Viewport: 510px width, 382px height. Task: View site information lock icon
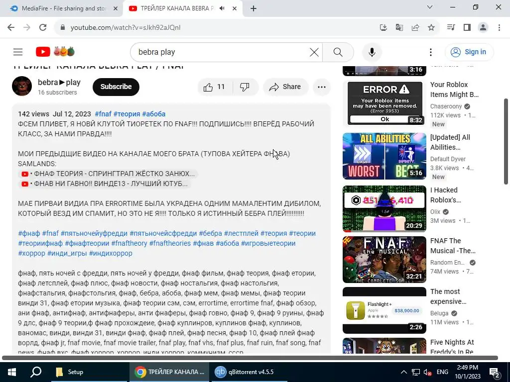click(x=63, y=27)
